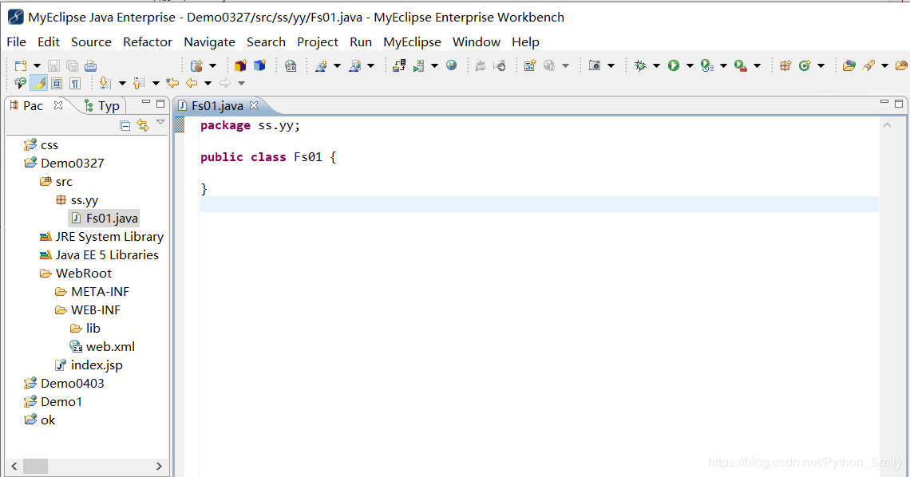Open the Print editor contents icon

88,65
